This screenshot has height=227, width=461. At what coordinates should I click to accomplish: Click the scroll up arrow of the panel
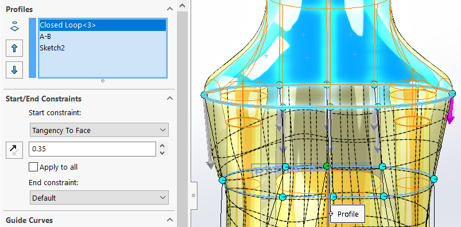[183, 6]
